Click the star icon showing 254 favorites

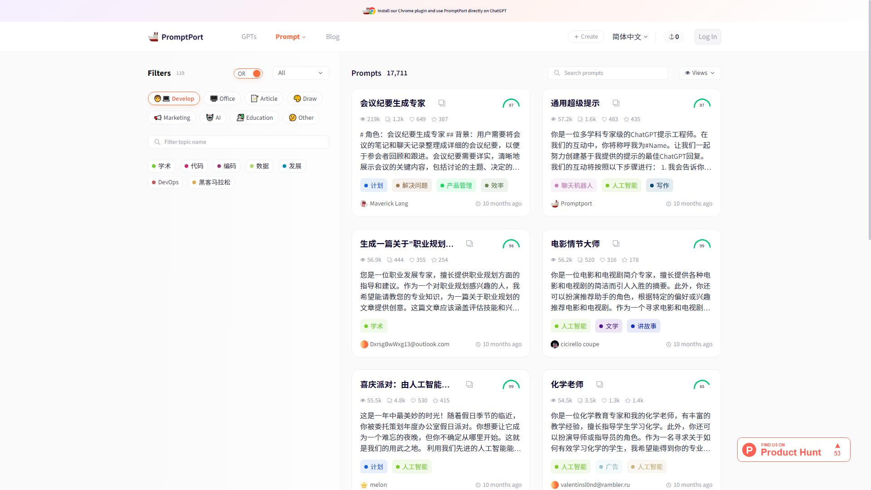coord(434,260)
